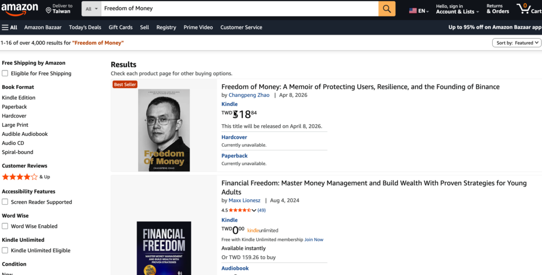542x275 pixels.
Task: Open the All hamburger menu
Action: (x=10, y=27)
